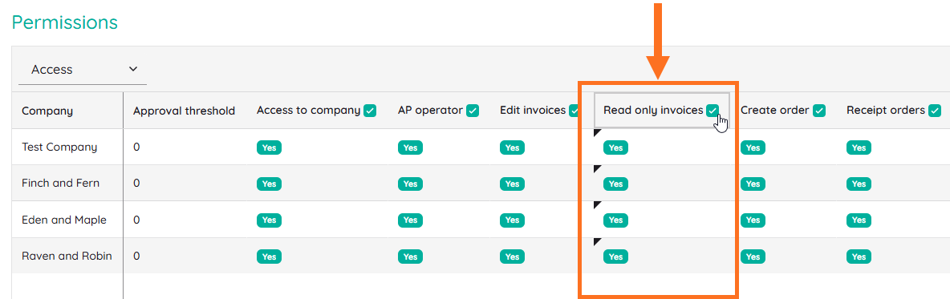Toggle AP operator Yes for Test Company
This screenshot has width=950, height=299.
(x=410, y=147)
